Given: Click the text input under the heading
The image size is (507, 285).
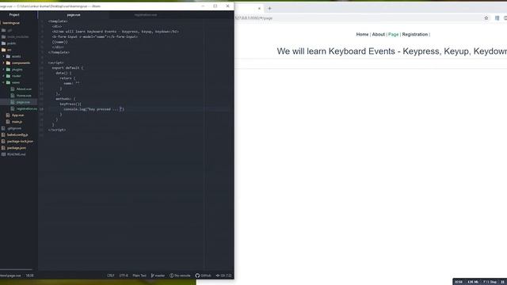Looking at the screenshot, I should 371,63.
